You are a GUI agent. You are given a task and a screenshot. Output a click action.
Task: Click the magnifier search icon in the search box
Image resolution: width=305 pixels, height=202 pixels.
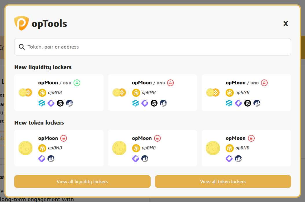(x=22, y=47)
